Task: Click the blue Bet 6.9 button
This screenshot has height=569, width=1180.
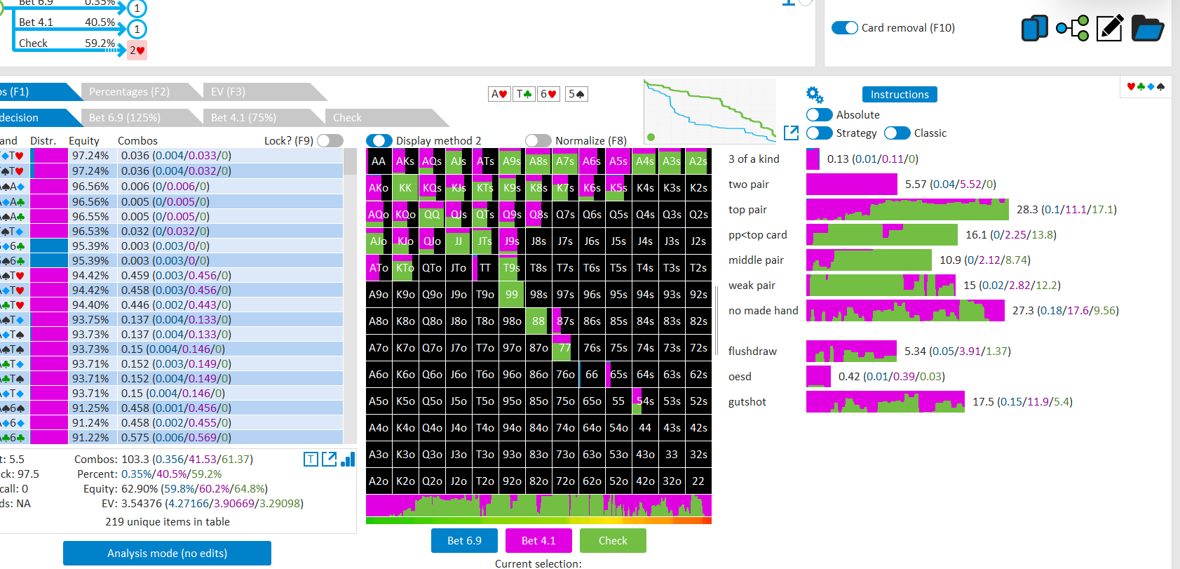Action: [x=464, y=541]
